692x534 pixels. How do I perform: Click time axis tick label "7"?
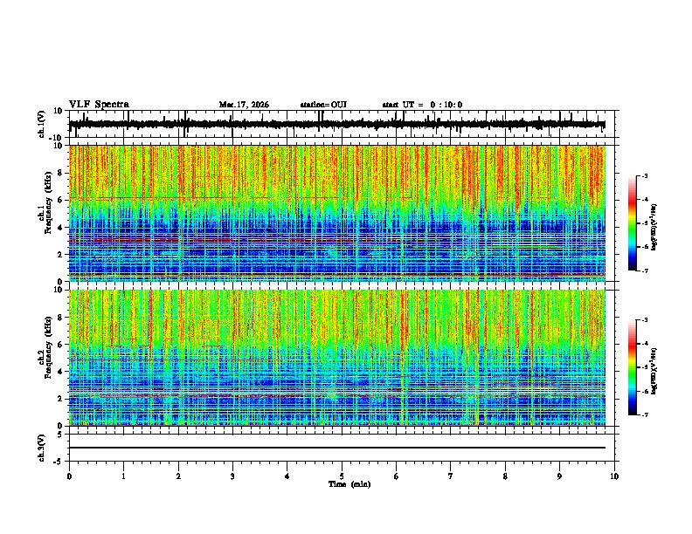[451, 476]
